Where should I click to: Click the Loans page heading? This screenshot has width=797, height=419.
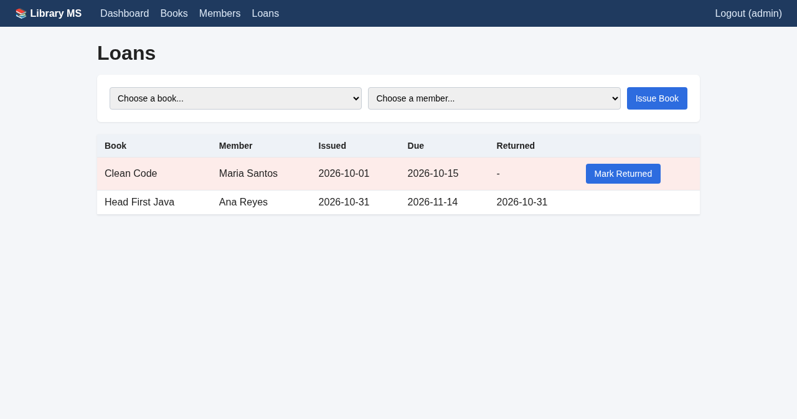click(126, 53)
